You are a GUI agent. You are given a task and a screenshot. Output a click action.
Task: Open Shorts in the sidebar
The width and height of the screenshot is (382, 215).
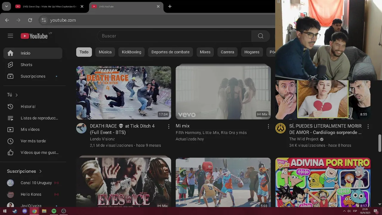coord(33,65)
